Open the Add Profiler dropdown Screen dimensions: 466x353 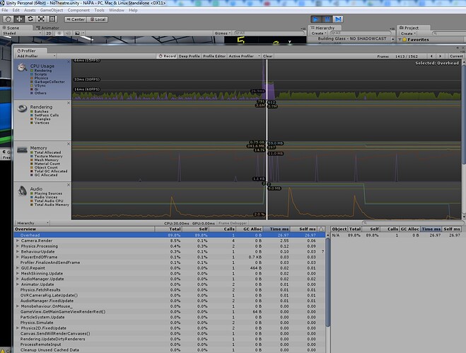click(x=36, y=56)
